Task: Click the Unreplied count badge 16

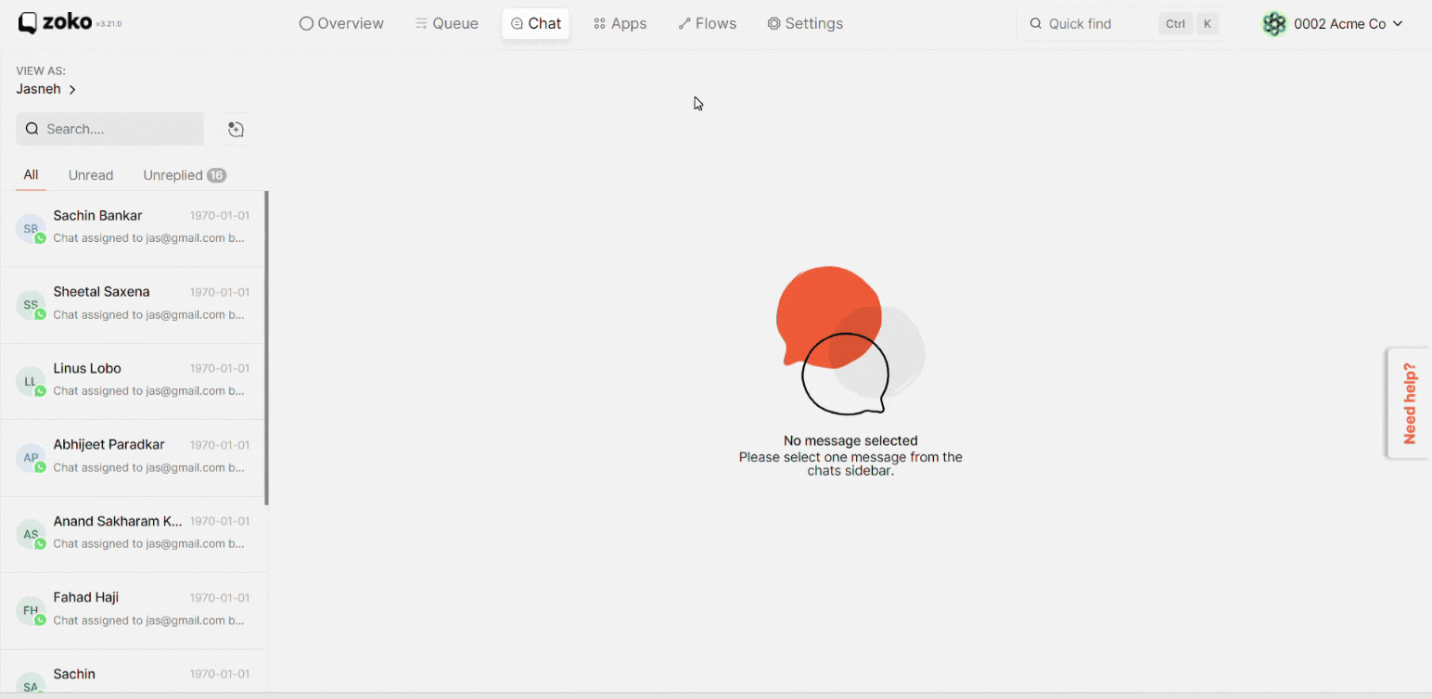Action: [x=216, y=175]
